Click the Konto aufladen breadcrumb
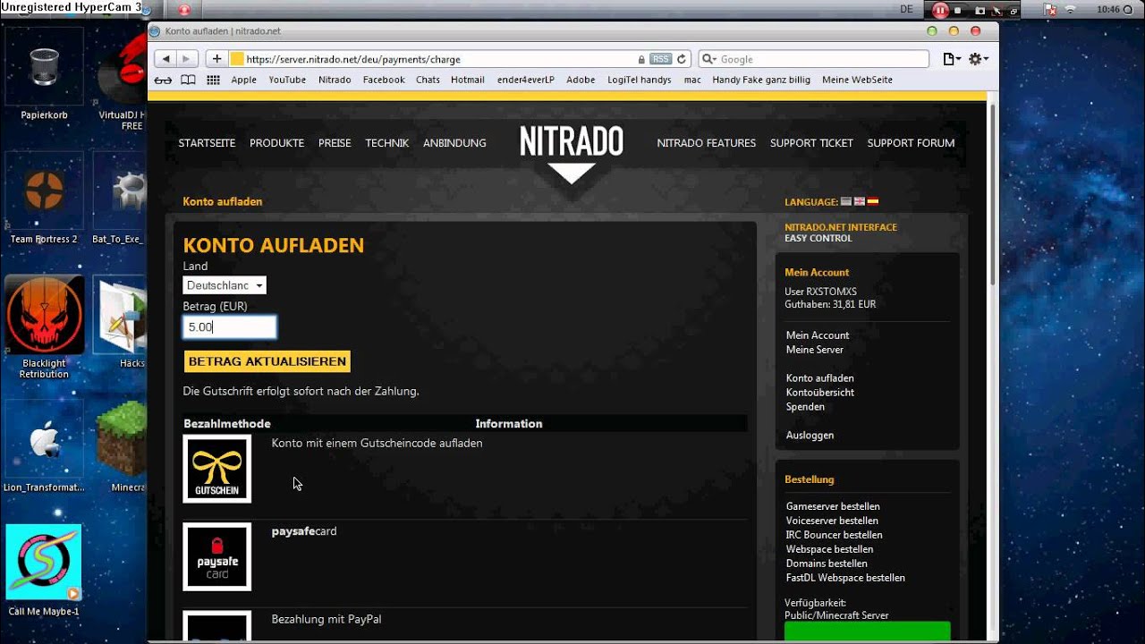The width and height of the screenshot is (1145, 644). (x=223, y=202)
